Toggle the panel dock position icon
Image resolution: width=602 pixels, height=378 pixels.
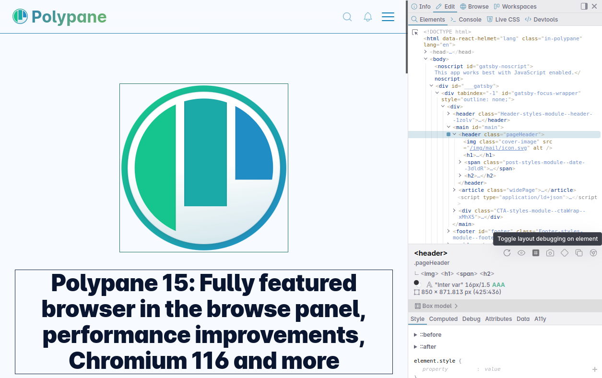[x=584, y=6]
